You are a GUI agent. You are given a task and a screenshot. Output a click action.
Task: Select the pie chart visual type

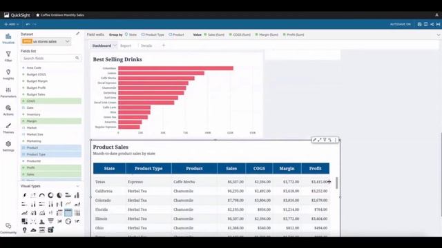click(59, 195)
